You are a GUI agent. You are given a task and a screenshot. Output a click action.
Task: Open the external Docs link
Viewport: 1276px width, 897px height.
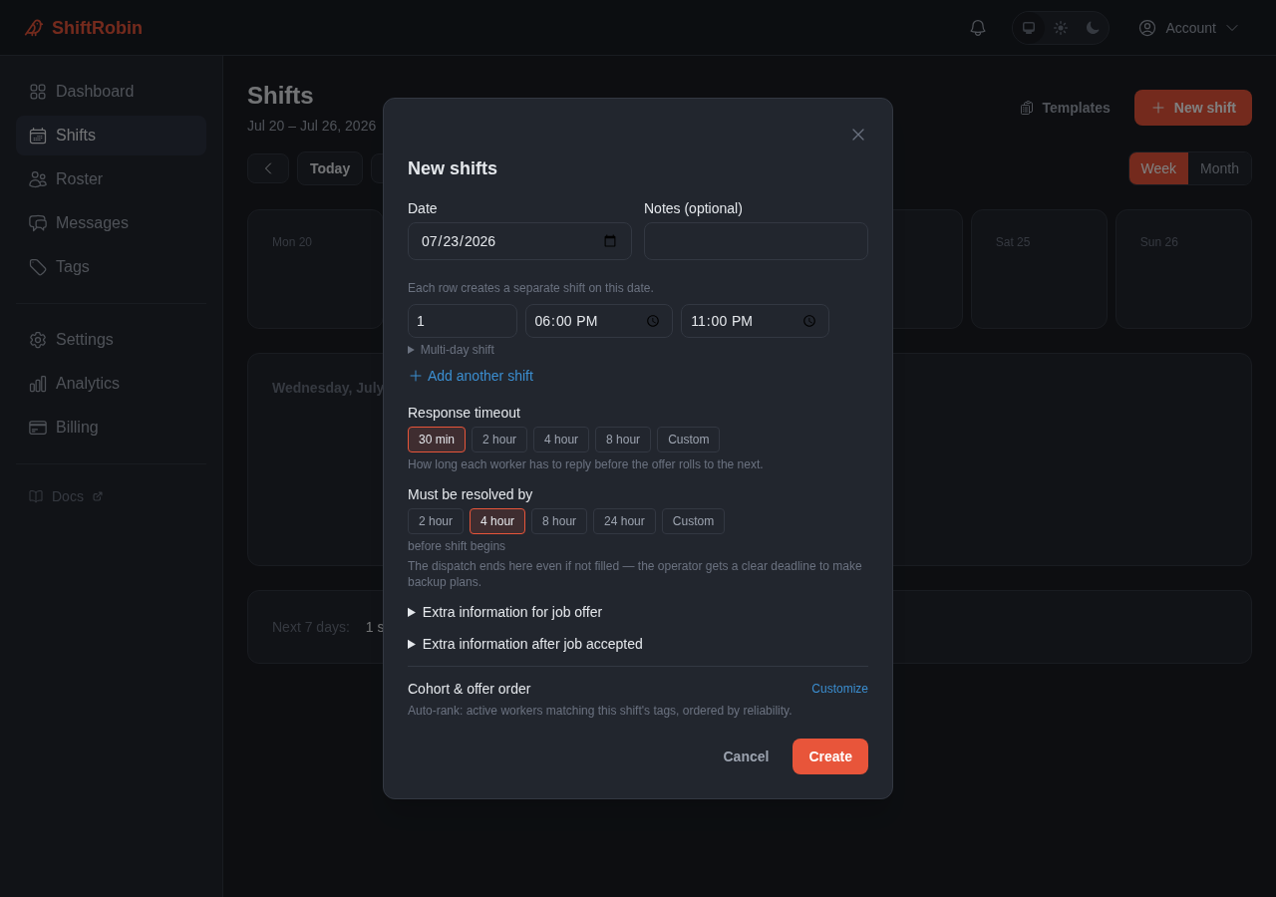click(x=66, y=496)
